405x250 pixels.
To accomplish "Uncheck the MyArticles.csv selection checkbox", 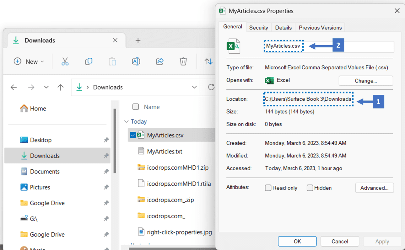I will (x=133, y=135).
